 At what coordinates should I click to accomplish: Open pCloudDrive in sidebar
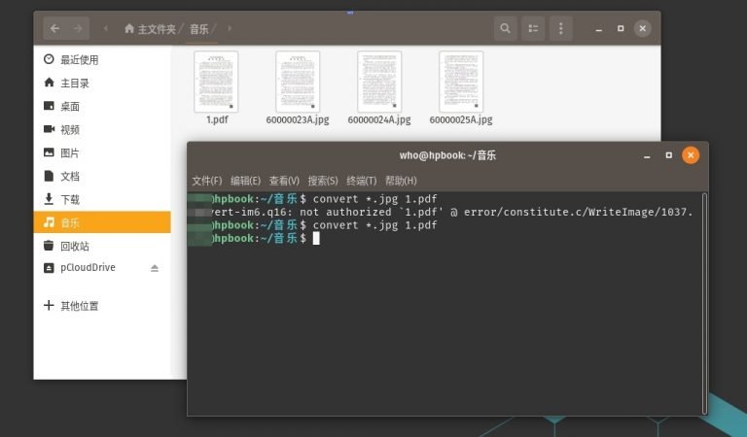[x=102, y=268]
